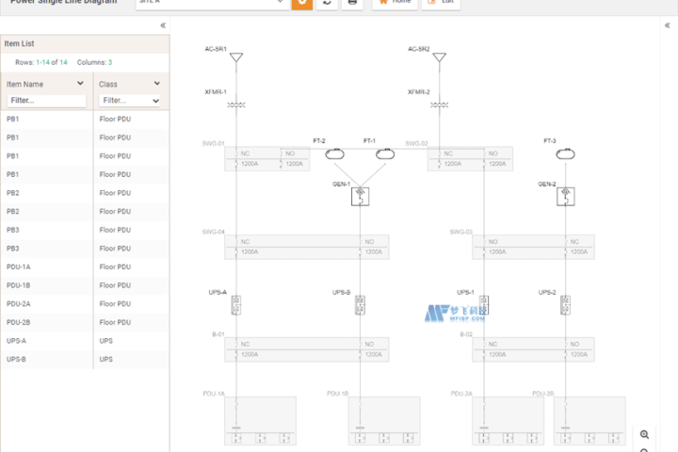Click the AC-SR2 utility source symbol
Image resolution: width=678 pixels, height=452 pixels.
[439, 60]
